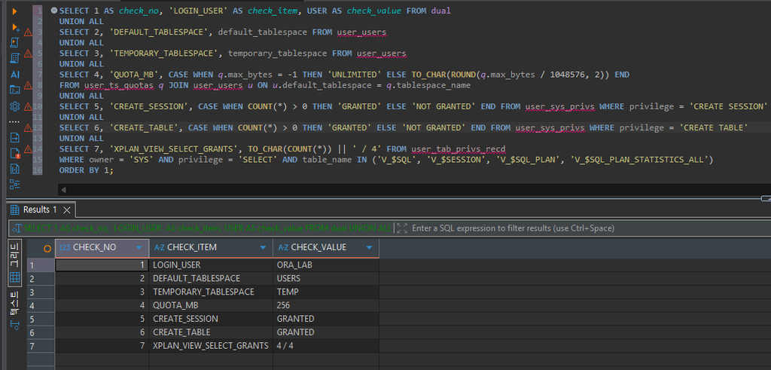The height and width of the screenshot is (370, 771).
Task: Open the SQL variables icon
Action: 15,169
